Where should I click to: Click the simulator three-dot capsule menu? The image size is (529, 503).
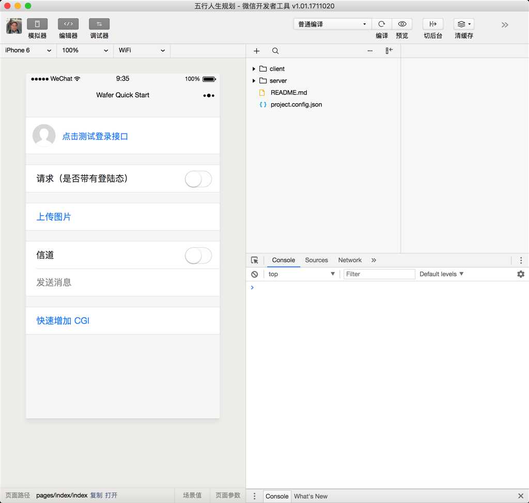point(209,96)
